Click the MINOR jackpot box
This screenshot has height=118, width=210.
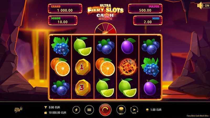tap(62, 20)
